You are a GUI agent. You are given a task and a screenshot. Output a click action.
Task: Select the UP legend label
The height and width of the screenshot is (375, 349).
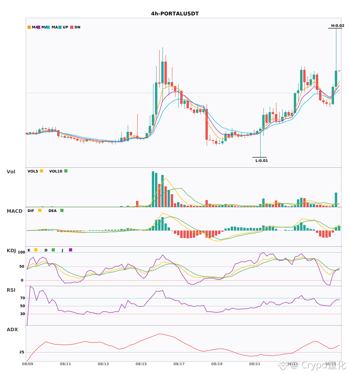tap(65, 27)
